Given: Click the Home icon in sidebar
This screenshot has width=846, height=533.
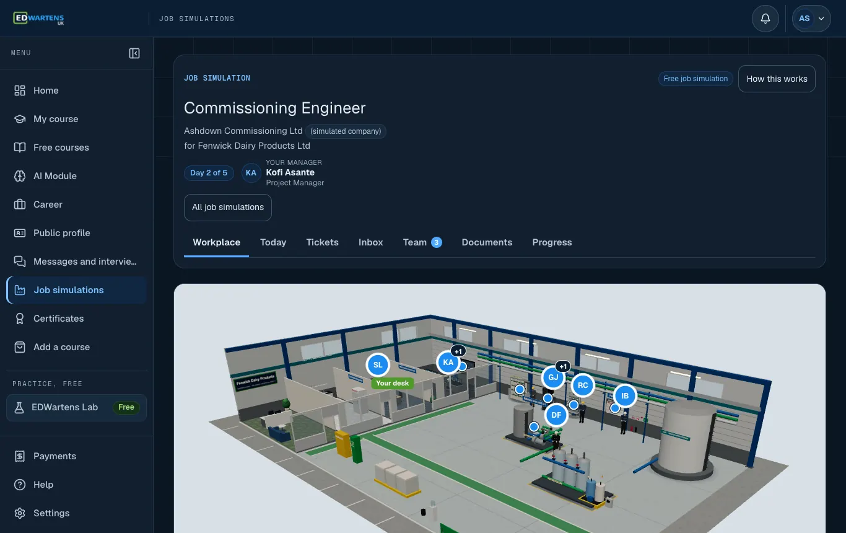Looking at the screenshot, I should [20, 90].
